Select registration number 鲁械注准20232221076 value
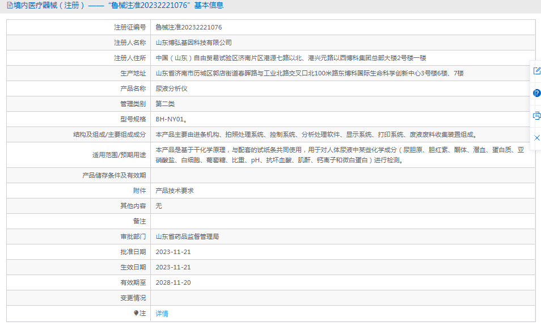Image resolution: width=541 pixels, height=325 pixels. 189,27
